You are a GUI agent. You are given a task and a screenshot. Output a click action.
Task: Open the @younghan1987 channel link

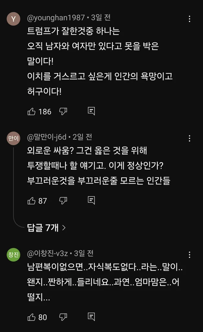coord(56,18)
